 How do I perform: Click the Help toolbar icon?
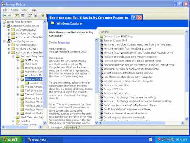tap(42, 15)
